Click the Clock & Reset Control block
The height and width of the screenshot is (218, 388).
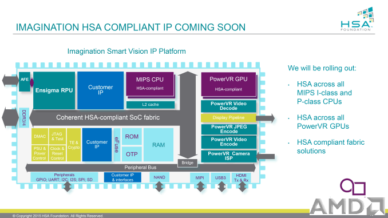point(57,153)
